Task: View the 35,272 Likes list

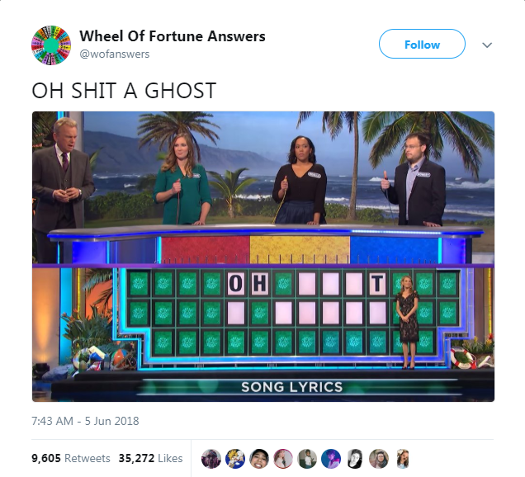Action: pyautogui.click(x=151, y=458)
